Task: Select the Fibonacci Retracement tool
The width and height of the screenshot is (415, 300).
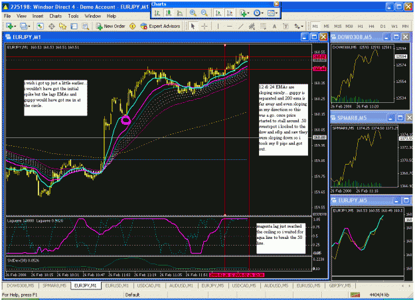Action: pos(263,26)
